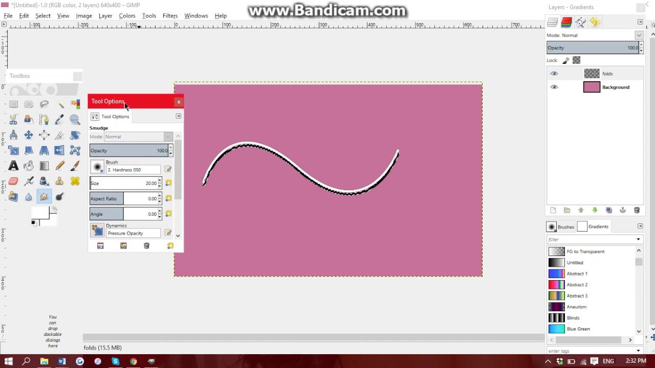Select the Crop tool

60,135
